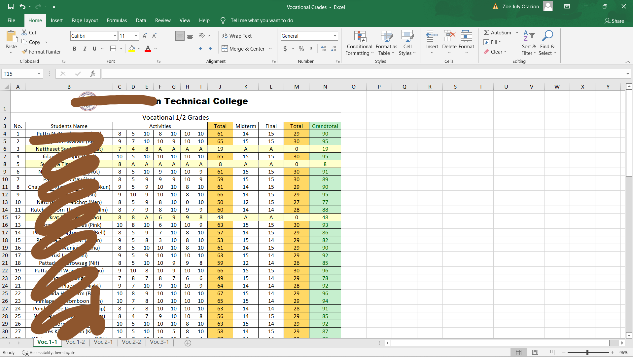Open the font size dropdown
The height and width of the screenshot is (357, 633).
136,36
